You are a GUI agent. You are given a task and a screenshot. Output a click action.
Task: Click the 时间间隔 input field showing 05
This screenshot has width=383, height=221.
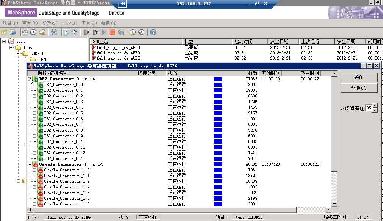(x=369, y=108)
